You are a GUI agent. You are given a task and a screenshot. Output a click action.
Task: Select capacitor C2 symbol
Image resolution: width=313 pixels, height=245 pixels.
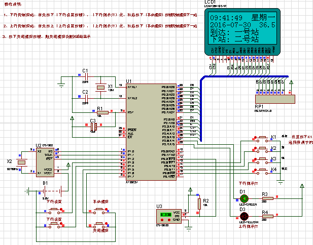pos(86,98)
